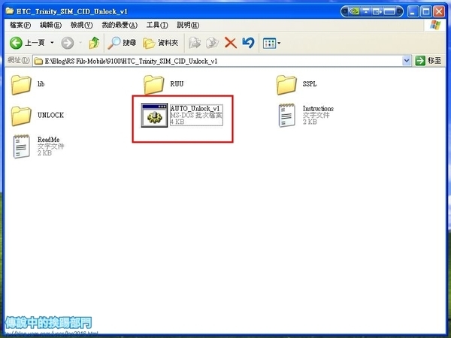Open the 檔案(F) menu
Viewport: 451px width, 338px height.
pos(20,26)
